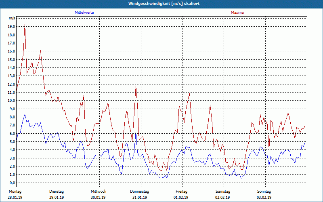Click the 12,0 y-axis value
Image resolution: width=323 pixels, height=202 pixels.
tap(11, 84)
